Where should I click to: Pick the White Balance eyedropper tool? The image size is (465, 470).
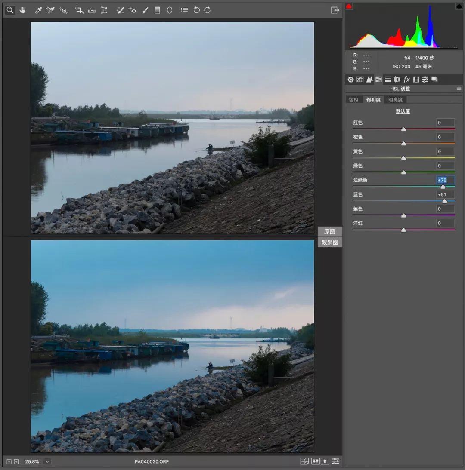(x=38, y=10)
